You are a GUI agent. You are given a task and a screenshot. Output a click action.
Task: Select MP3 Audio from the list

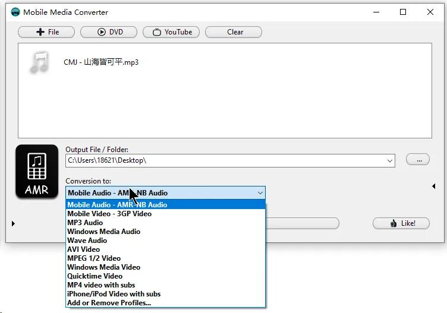point(85,223)
